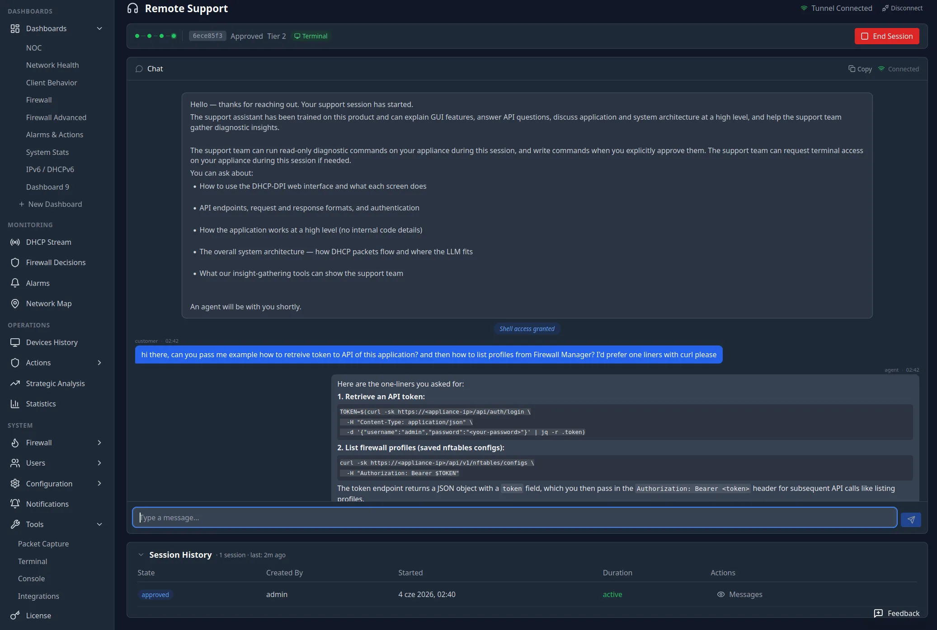Click the Approved Tier 2 status text

tap(258, 36)
